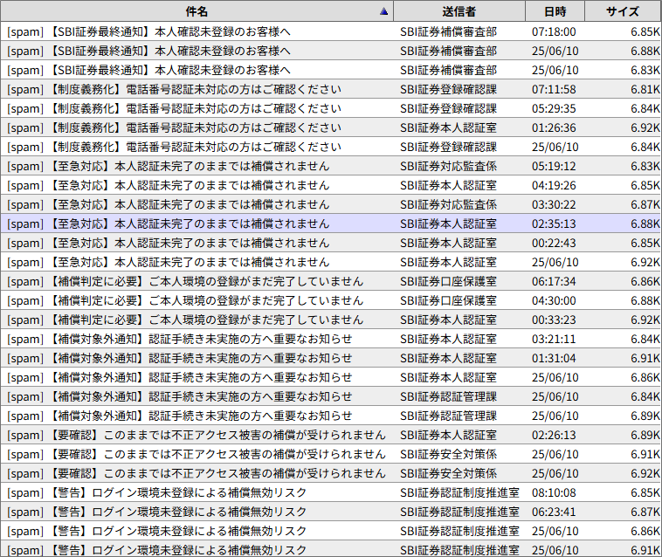The image size is (662, 557).
Task: Choose the 00:33:23 time entry
Action: click(554, 320)
